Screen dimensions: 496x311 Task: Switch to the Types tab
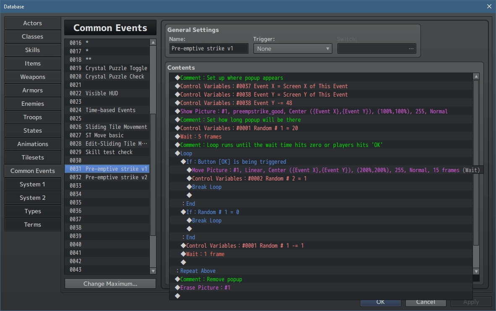[33, 212]
